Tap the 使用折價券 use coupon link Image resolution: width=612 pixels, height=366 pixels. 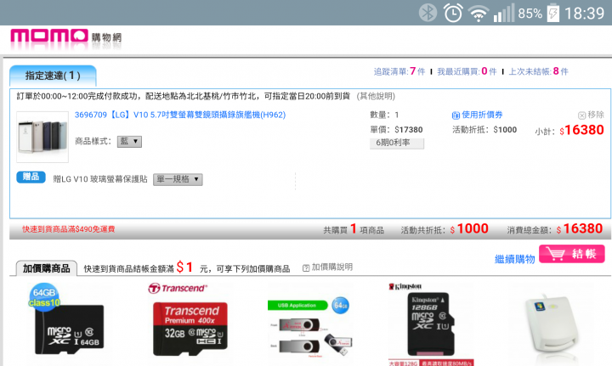[482, 115]
